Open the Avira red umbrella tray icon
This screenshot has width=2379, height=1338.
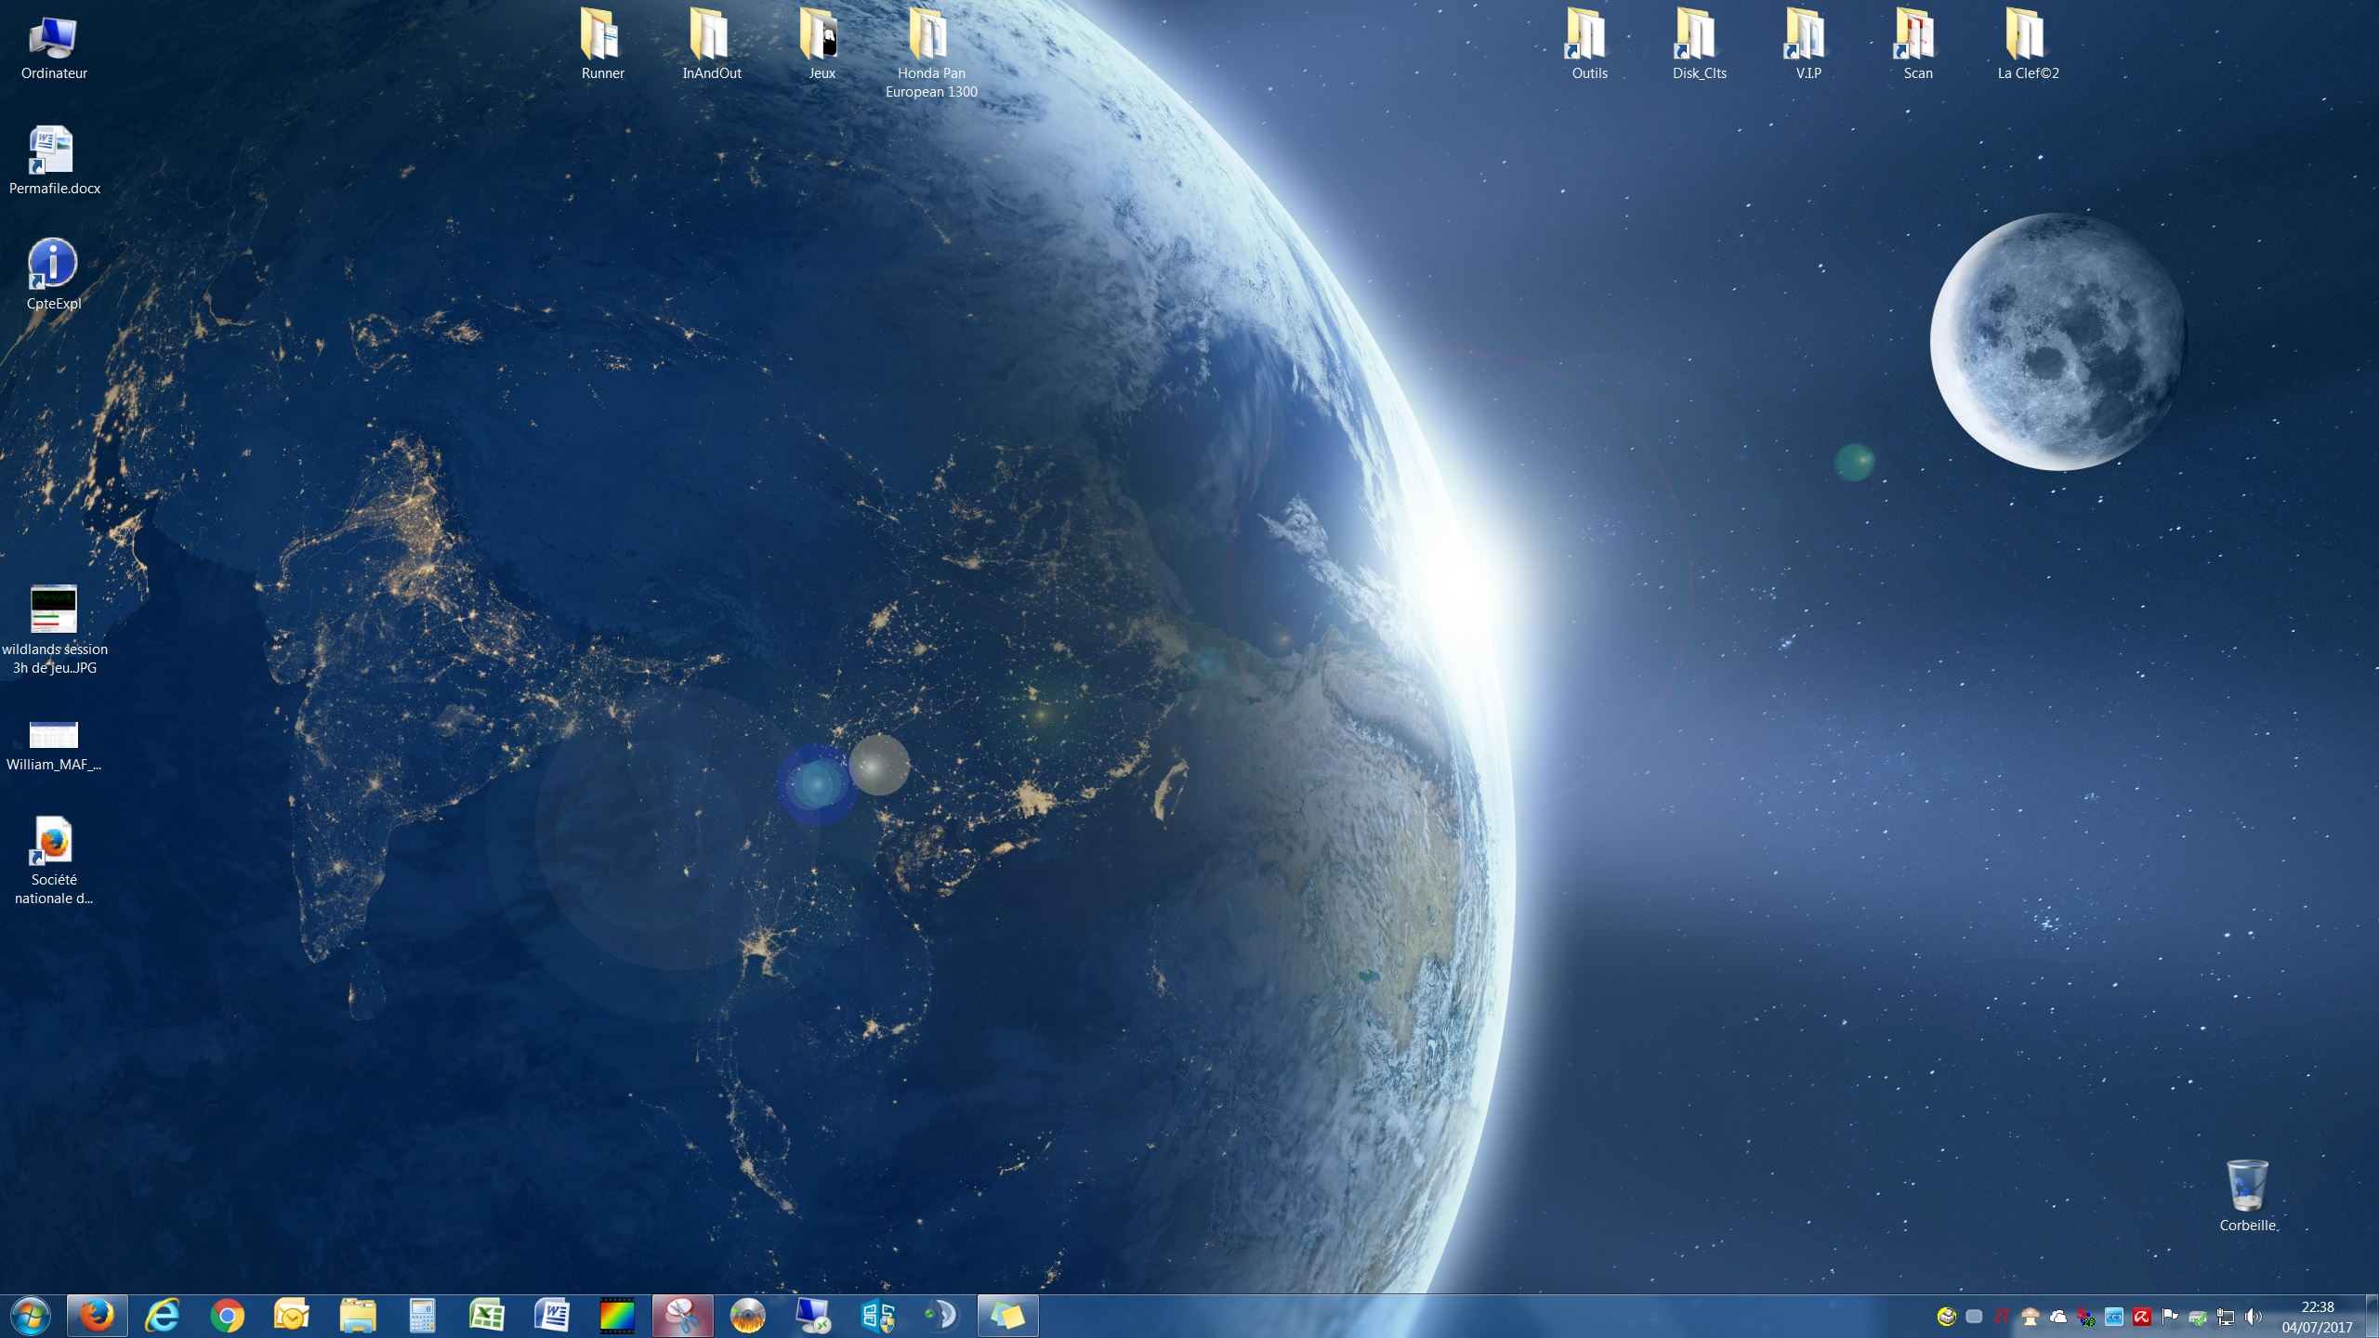[2142, 1317]
